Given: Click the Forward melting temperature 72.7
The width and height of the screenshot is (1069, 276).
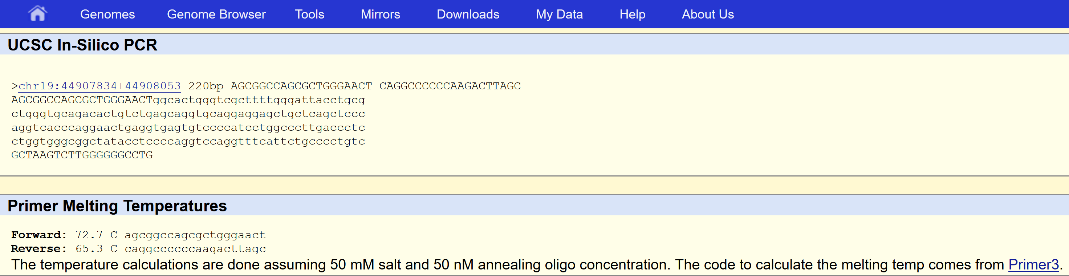Looking at the screenshot, I should [x=89, y=235].
